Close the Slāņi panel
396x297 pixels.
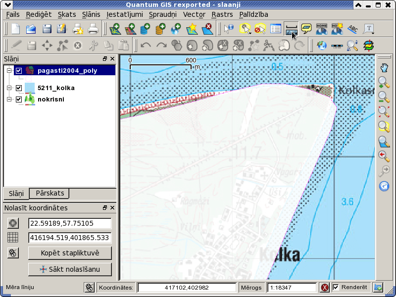pos(112,59)
